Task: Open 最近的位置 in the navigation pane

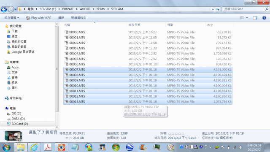Action: point(17,41)
